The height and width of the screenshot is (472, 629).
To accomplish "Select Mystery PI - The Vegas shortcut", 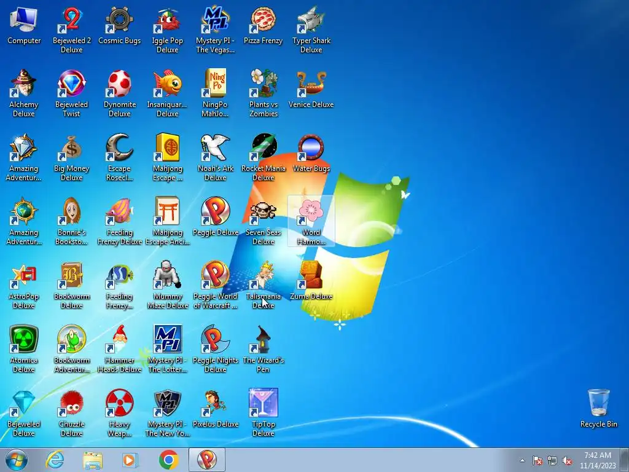I will coord(215,30).
